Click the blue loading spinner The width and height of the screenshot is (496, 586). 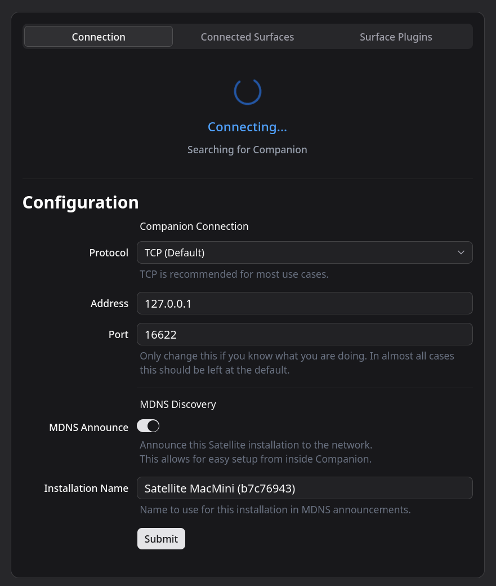(x=247, y=91)
